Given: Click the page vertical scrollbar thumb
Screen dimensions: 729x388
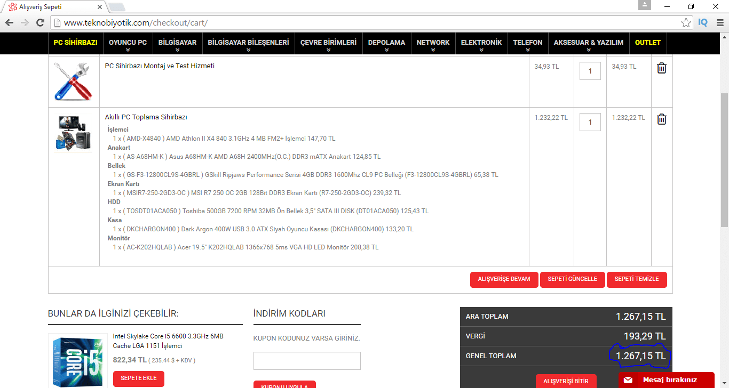Looking at the screenshot, I should [724, 160].
